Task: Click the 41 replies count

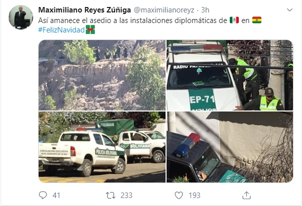Action: (56, 195)
